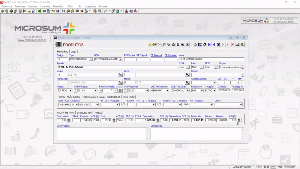
Task: Open the Fracionável SIM dropdown
Action: pyautogui.click(x=202, y=91)
